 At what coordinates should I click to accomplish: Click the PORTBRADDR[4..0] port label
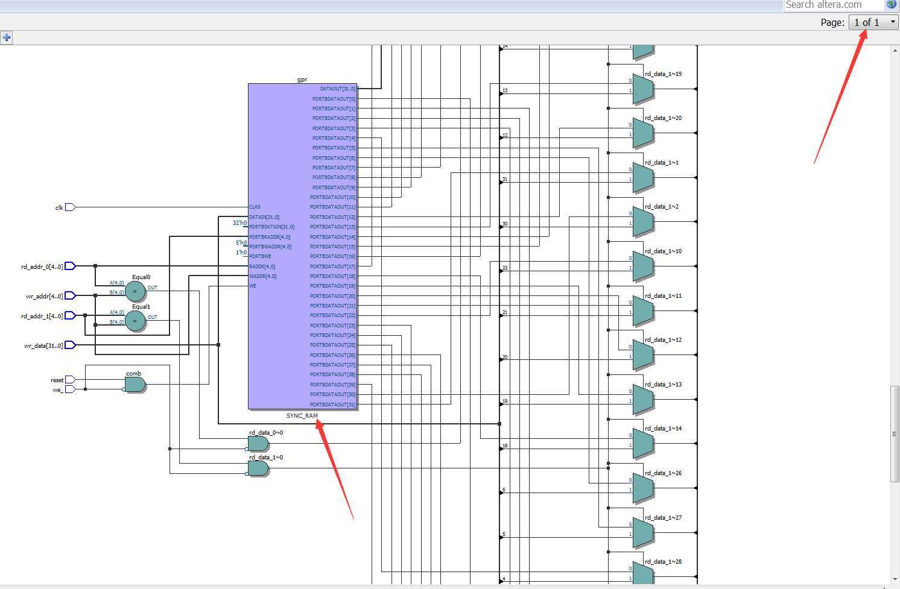(270, 237)
